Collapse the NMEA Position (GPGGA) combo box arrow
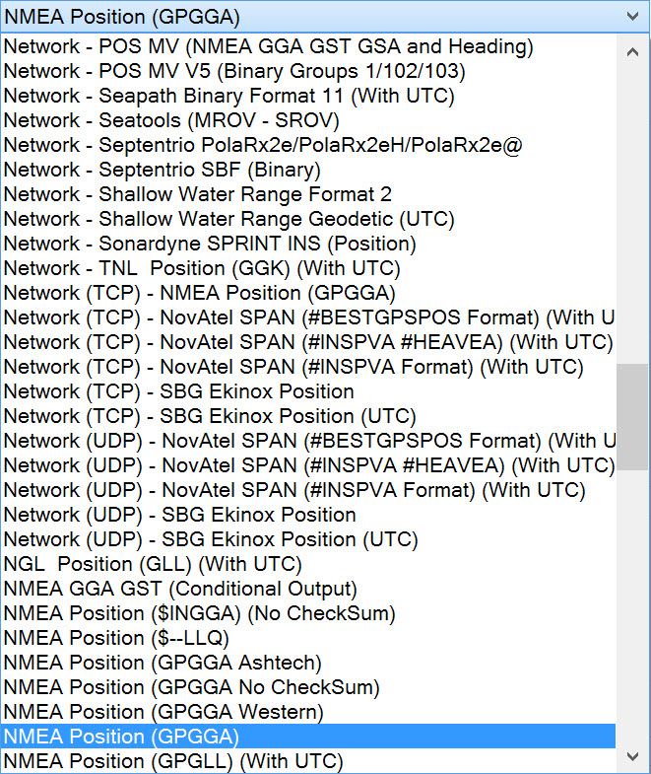Screen dimensions: 651x774 (x=632, y=16)
